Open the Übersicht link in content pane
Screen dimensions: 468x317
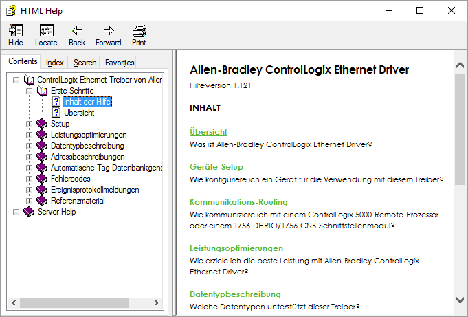pyautogui.click(x=208, y=132)
